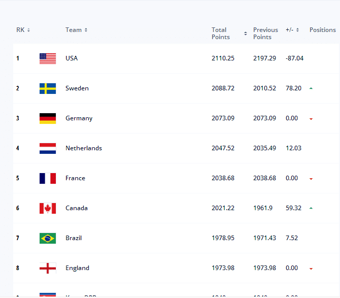The width and height of the screenshot is (340, 298).
Task: Click the England flag icon
Action: (x=48, y=268)
